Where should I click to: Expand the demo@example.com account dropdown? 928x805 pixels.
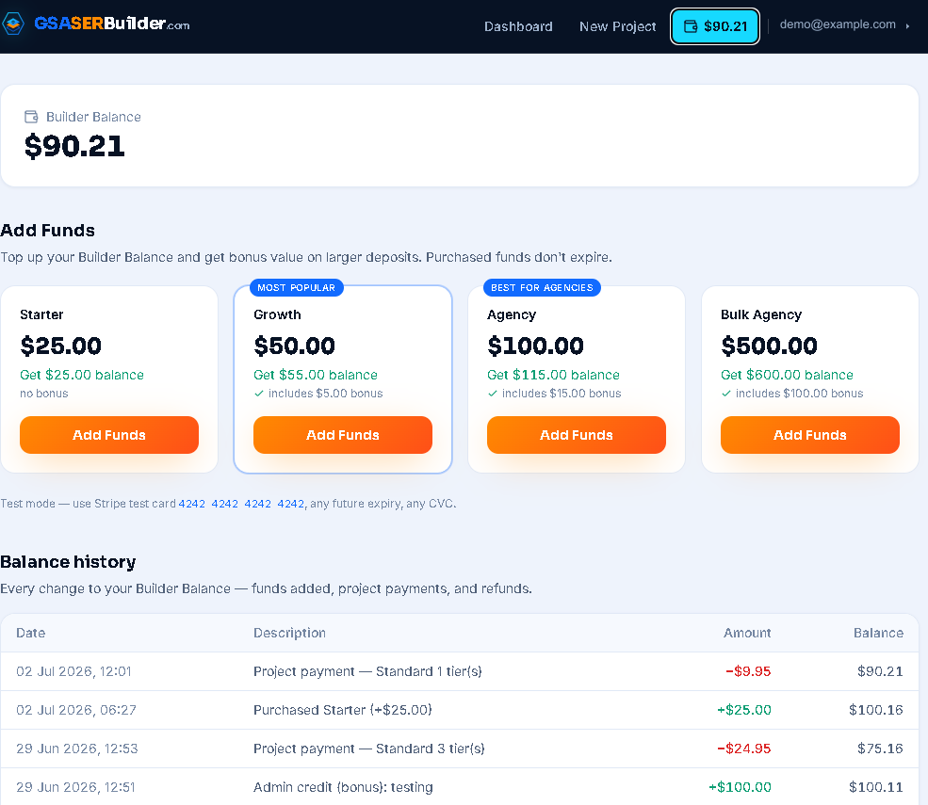844,24
